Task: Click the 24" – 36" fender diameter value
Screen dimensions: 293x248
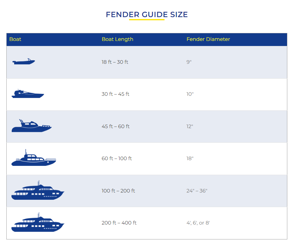Action: [197, 191]
